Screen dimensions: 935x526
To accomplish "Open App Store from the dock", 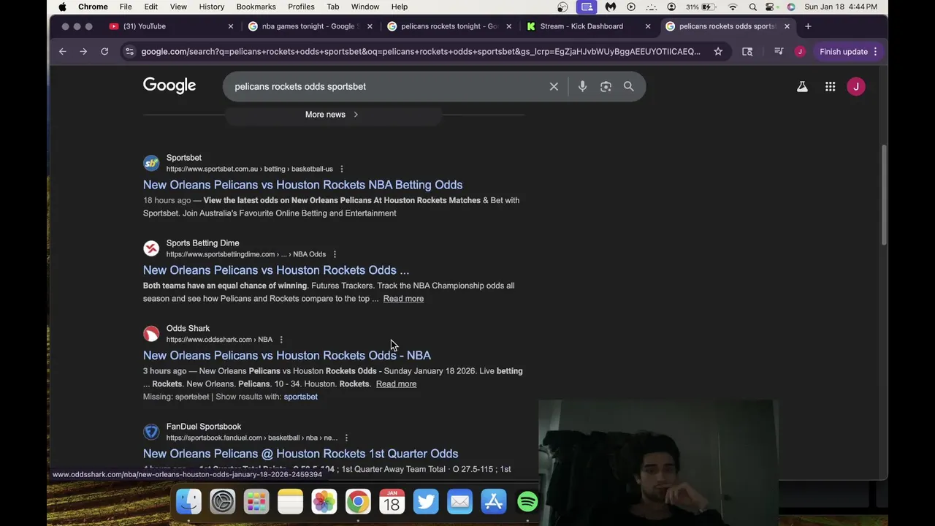I will point(494,502).
